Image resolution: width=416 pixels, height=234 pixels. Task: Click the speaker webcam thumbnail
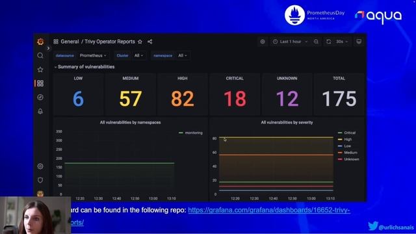[x=36, y=215]
